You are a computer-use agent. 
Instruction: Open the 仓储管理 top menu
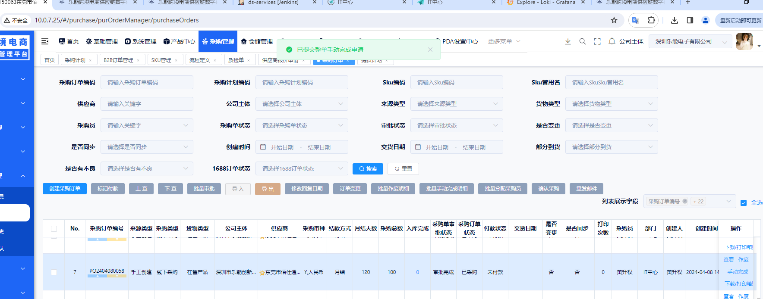coord(257,41)
